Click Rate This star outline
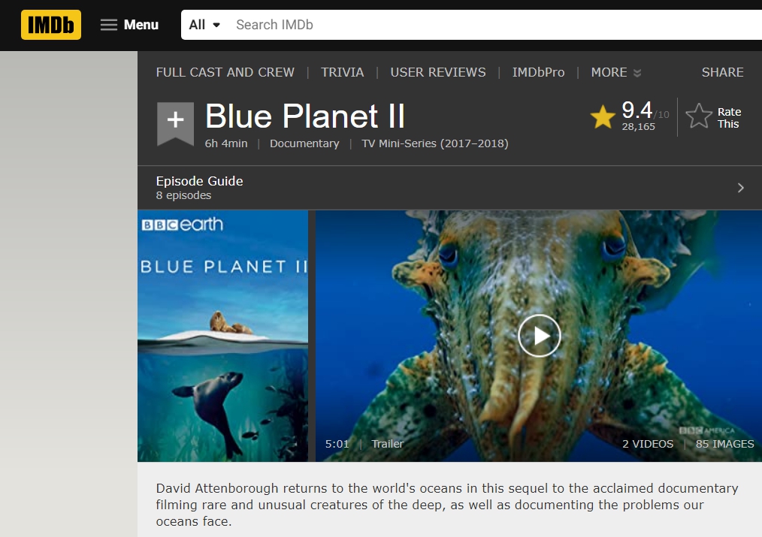Image resolution: width=762 pixels, height=537 pixels. click(x=699, y=116)
